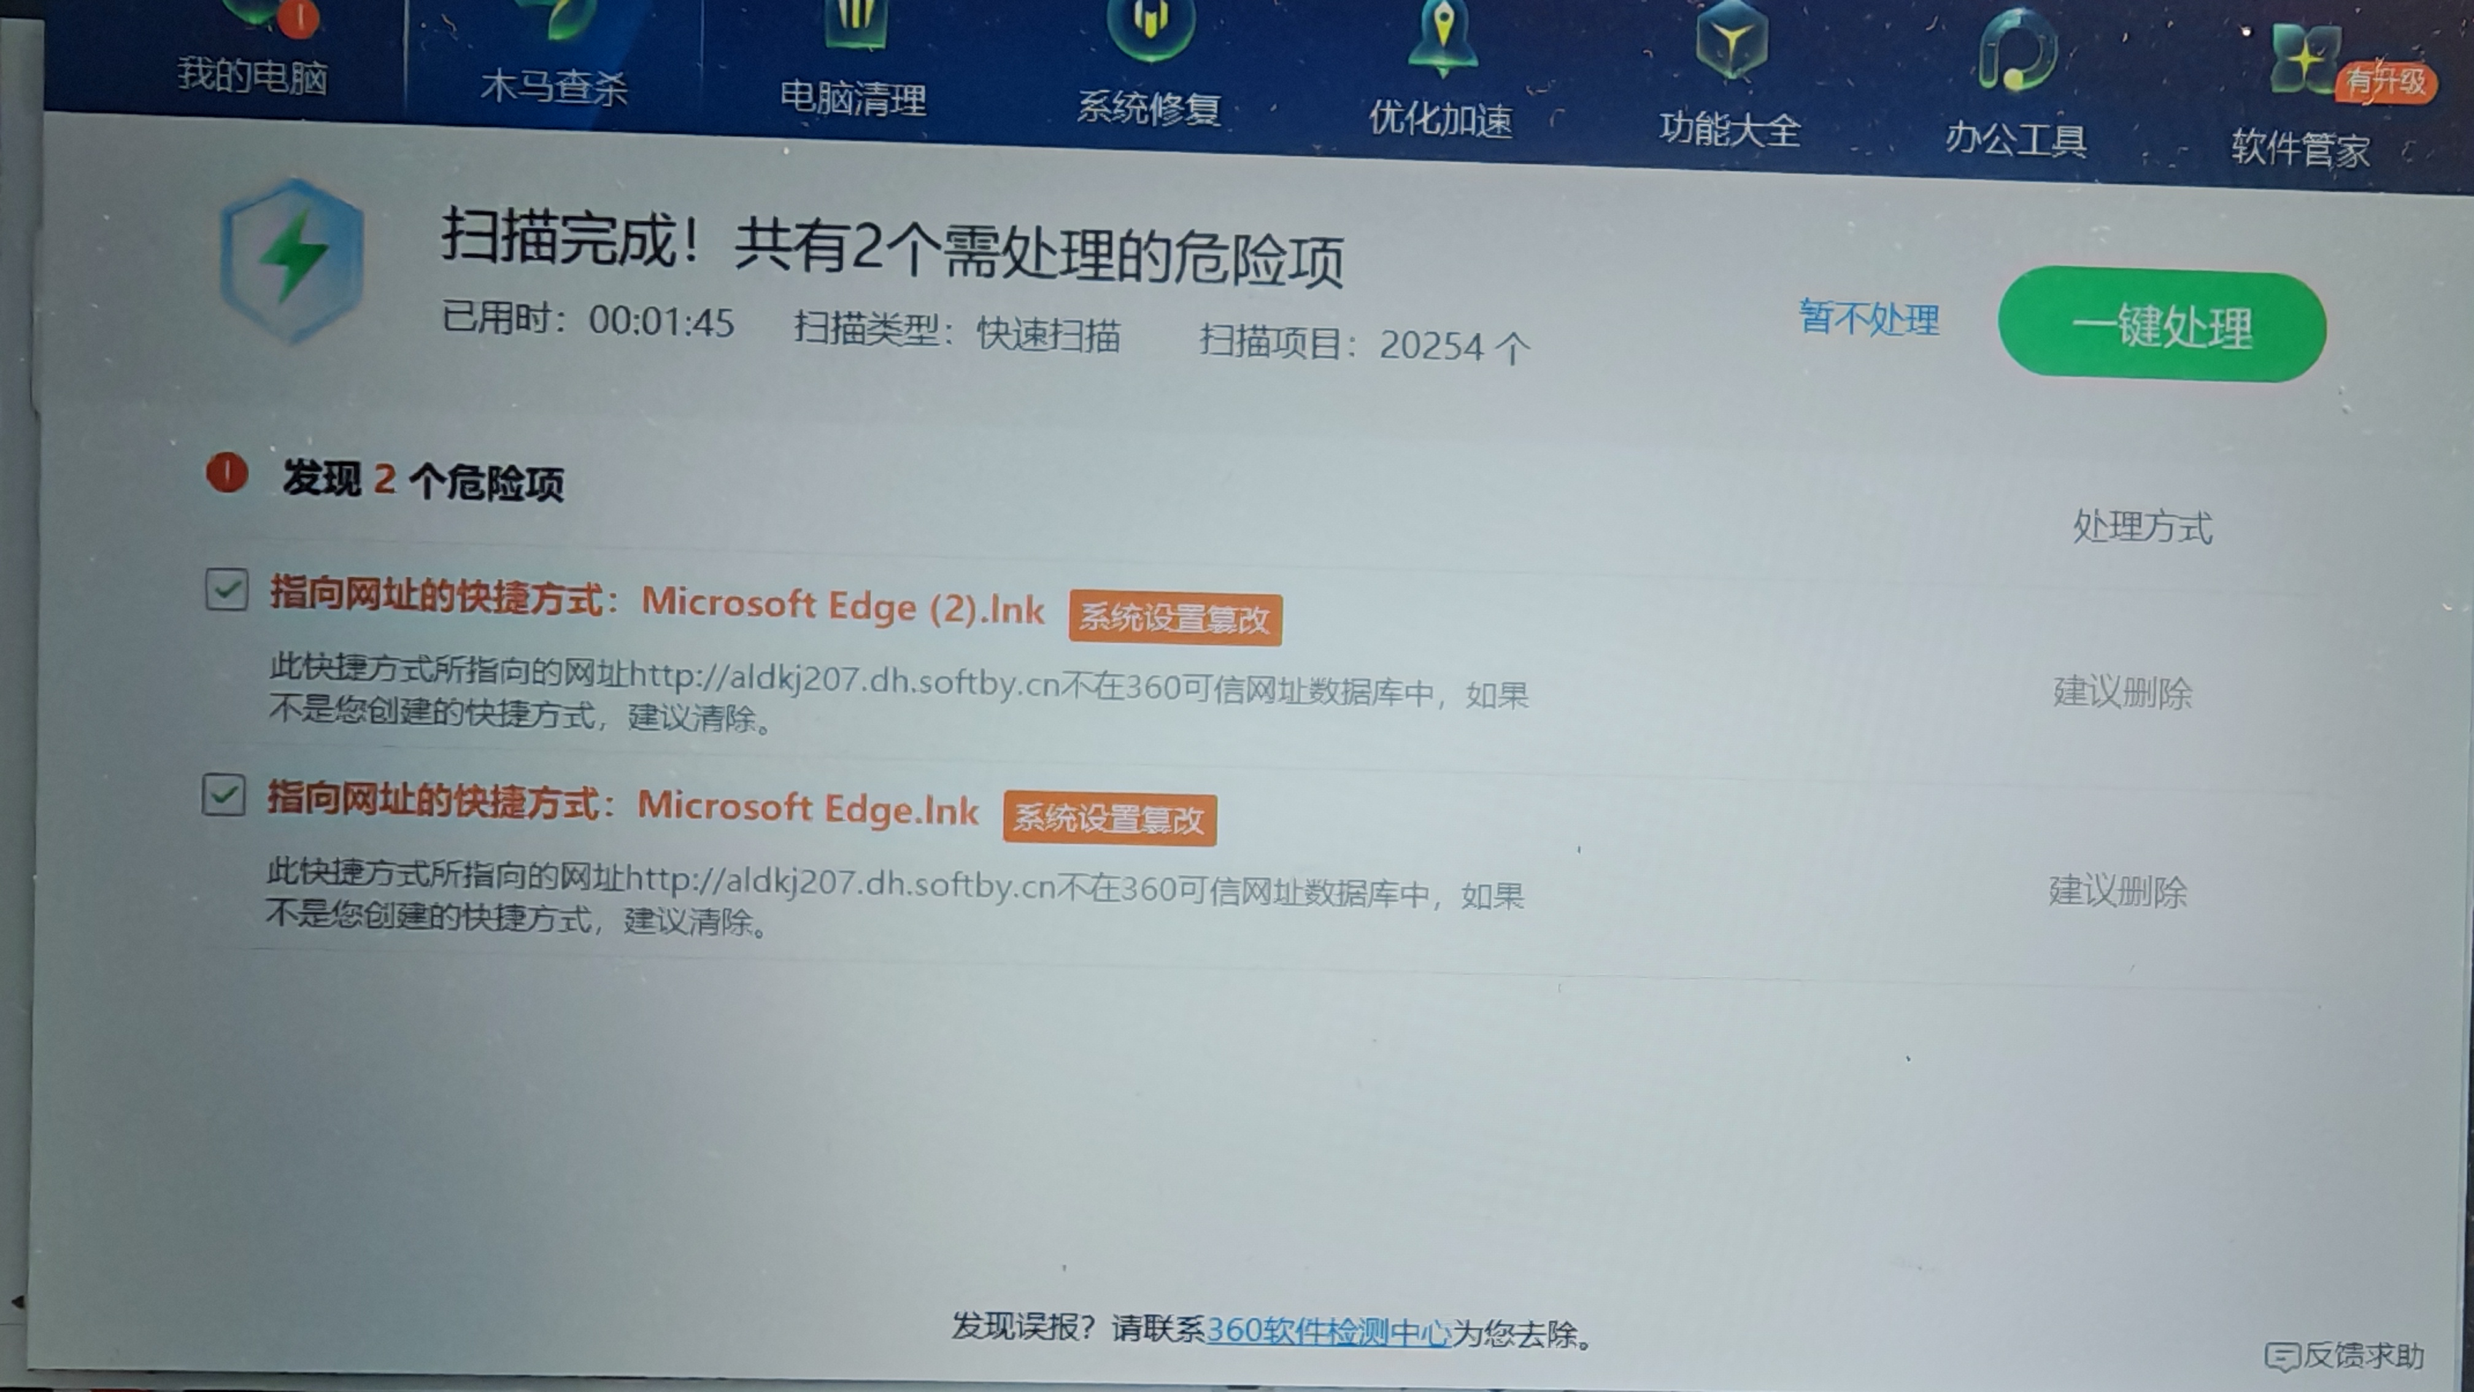Go to the 软件管家 tab
The width and height of the screenshot is (2474, 1392).
click(x=2300, y=148)
